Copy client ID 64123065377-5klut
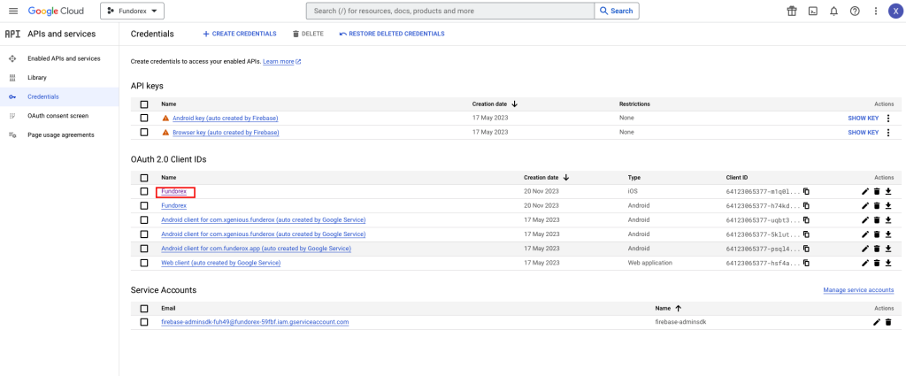This screenshot has width=906, height=376. [x=806, y=234]
